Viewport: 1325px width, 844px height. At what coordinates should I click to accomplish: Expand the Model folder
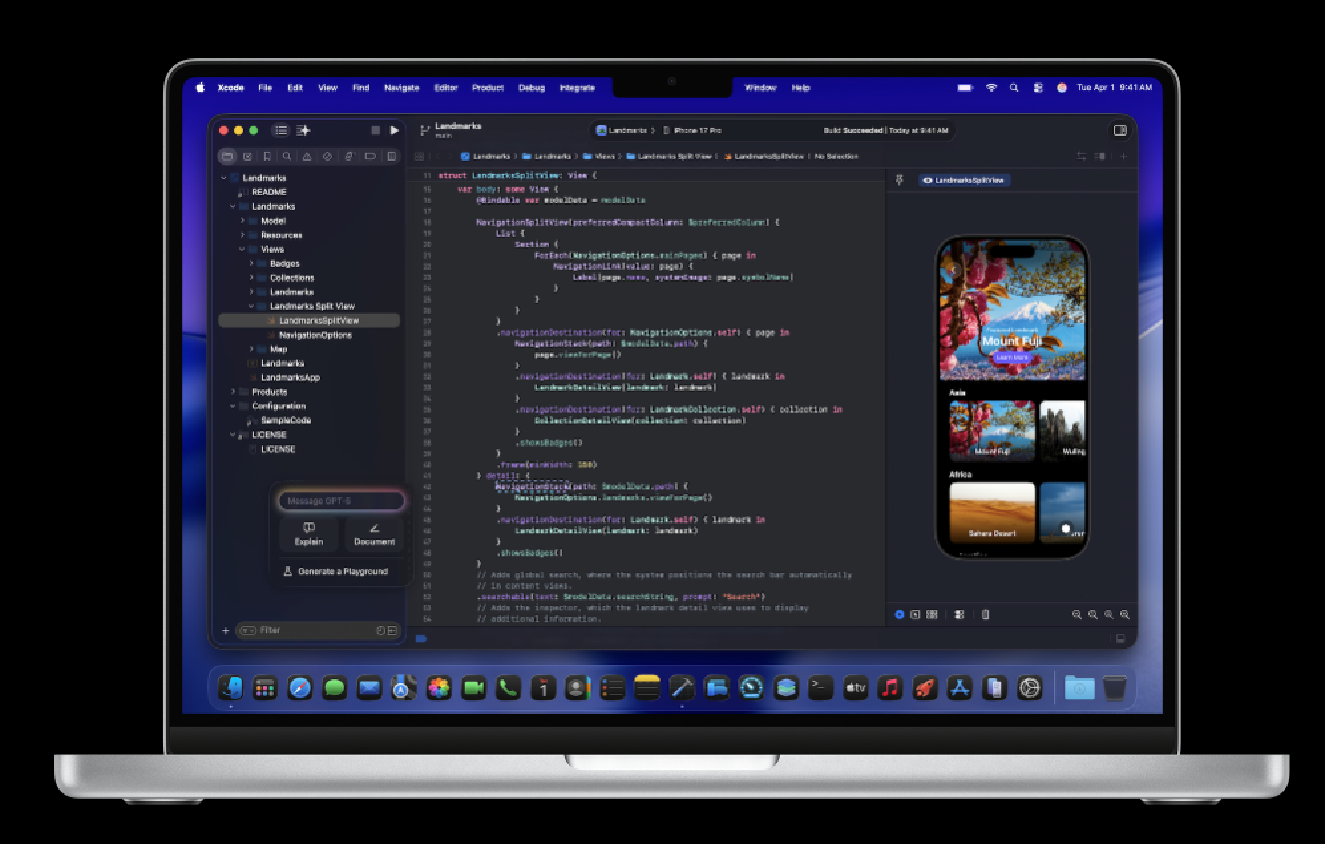point(242,221)
